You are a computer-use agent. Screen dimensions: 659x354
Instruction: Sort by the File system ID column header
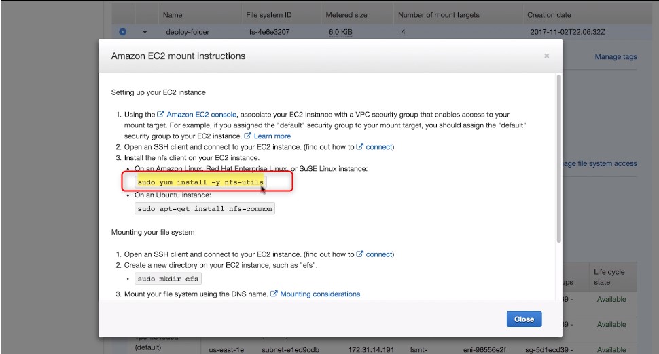pyautogui.click(x=268, y=15)
